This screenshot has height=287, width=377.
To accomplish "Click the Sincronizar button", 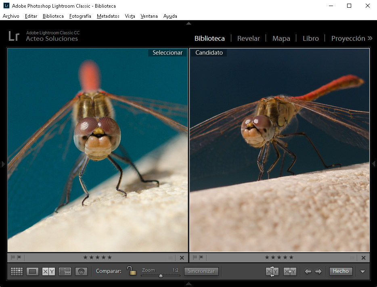I will [x=201, y=271].
